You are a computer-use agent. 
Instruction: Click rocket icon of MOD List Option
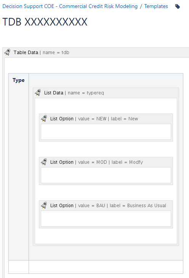[x=44, y=162]
